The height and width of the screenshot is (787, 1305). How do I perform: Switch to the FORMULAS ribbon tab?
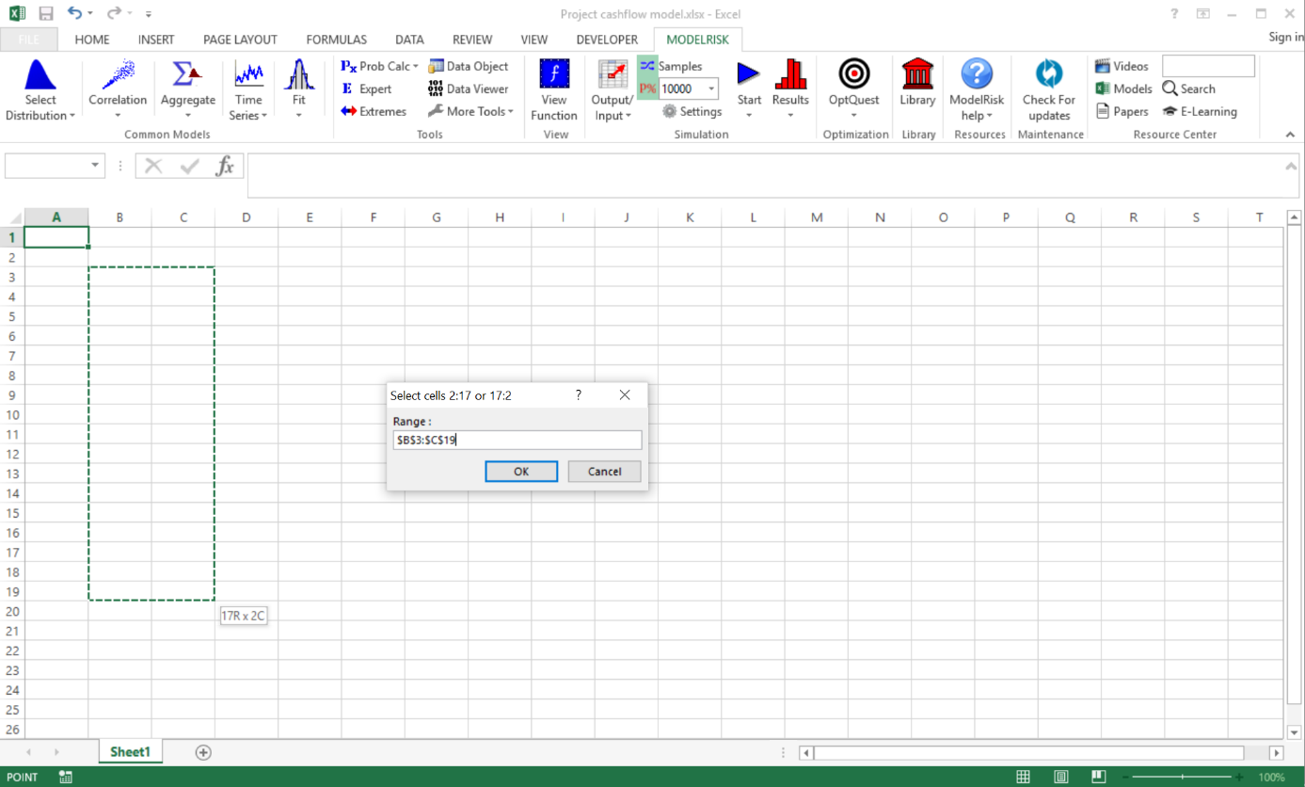tap(336, 40)
